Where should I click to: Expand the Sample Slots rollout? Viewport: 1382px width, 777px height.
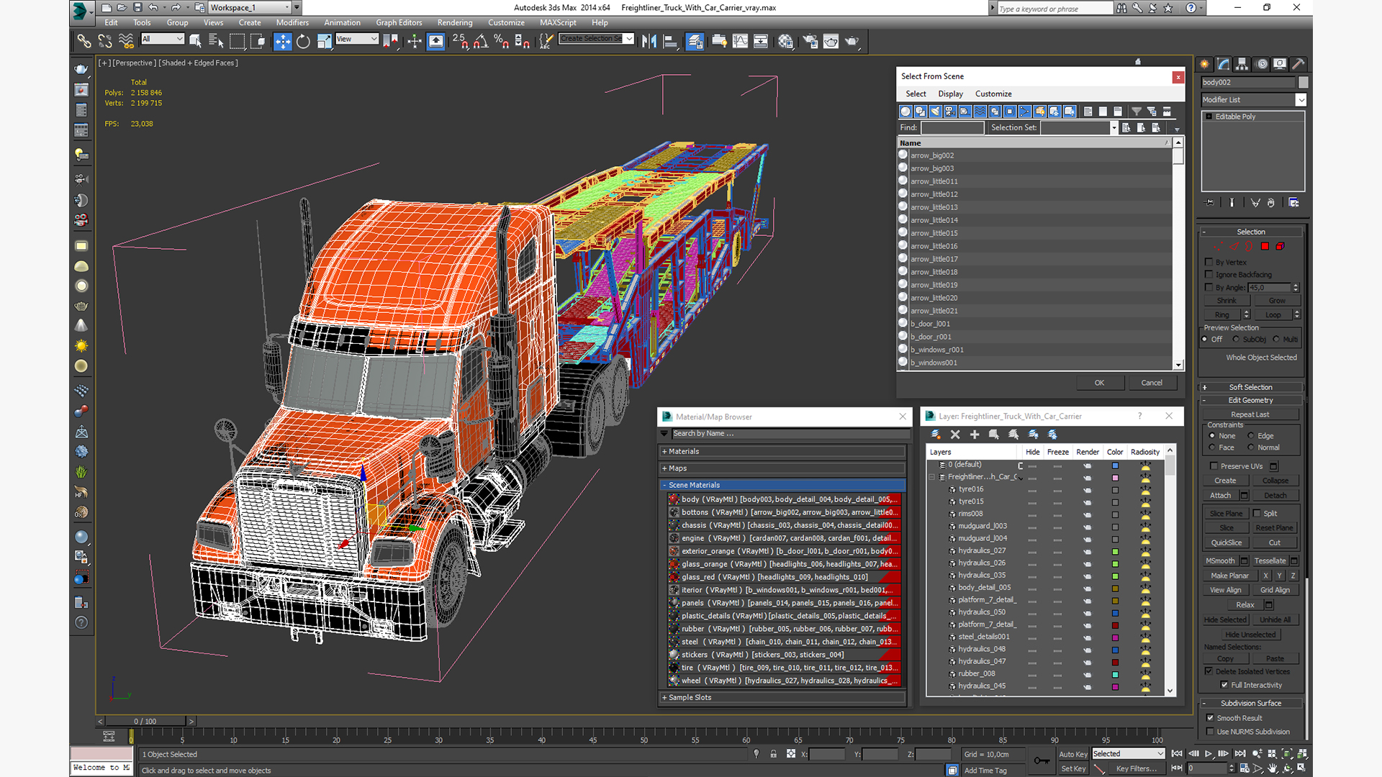pyautogui.click(x=782, y=697)
